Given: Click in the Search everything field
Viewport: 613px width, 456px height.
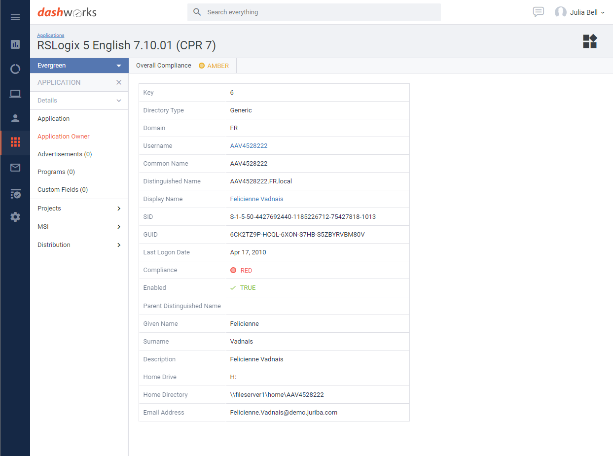Looking at the screenshot, I should click(314, 12).
